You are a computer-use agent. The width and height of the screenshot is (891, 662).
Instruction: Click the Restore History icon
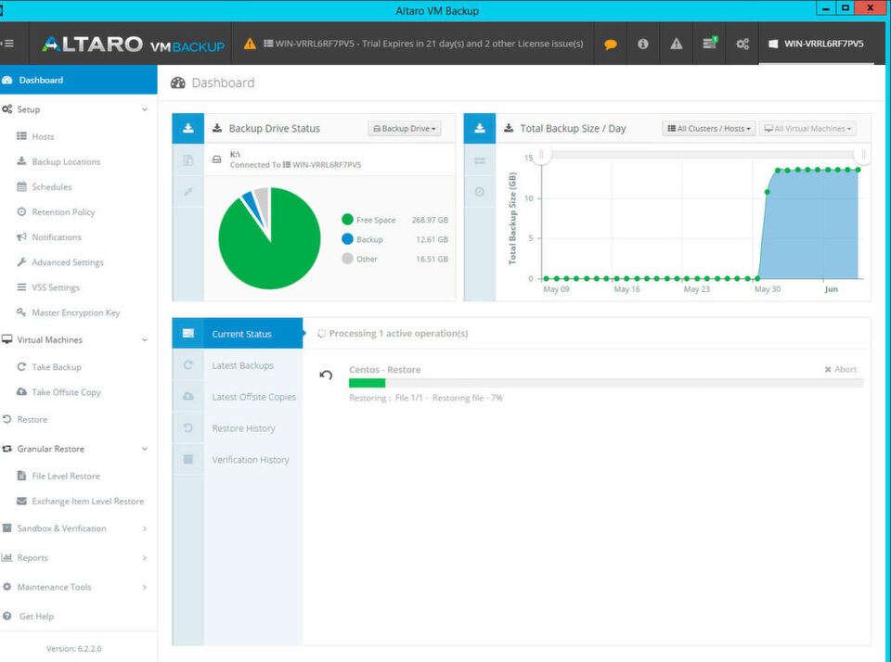(188, 427)
